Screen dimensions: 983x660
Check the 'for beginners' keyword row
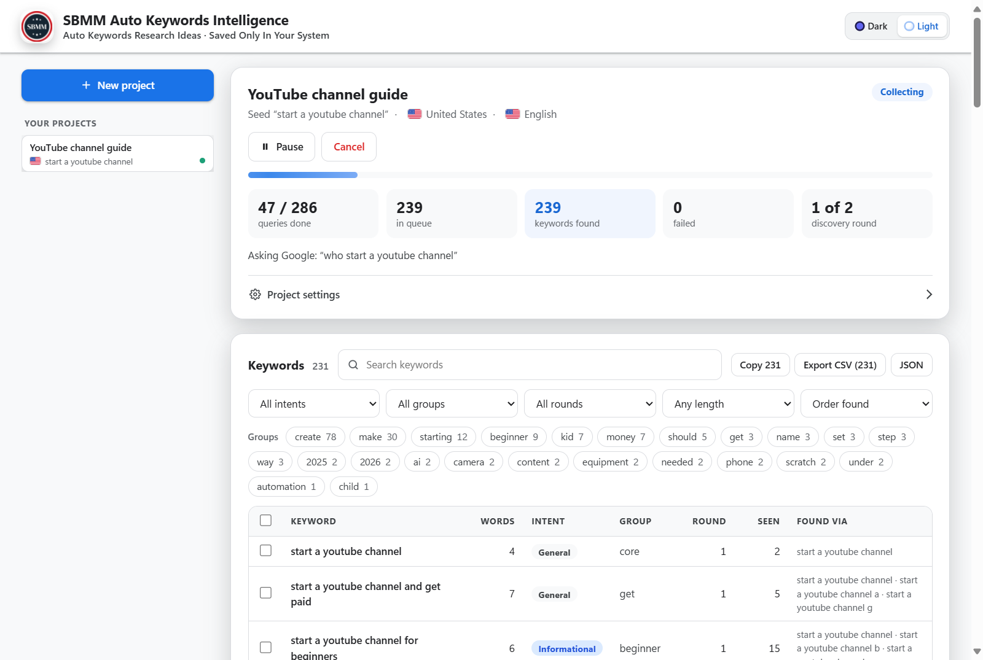[x=265, y=648]
